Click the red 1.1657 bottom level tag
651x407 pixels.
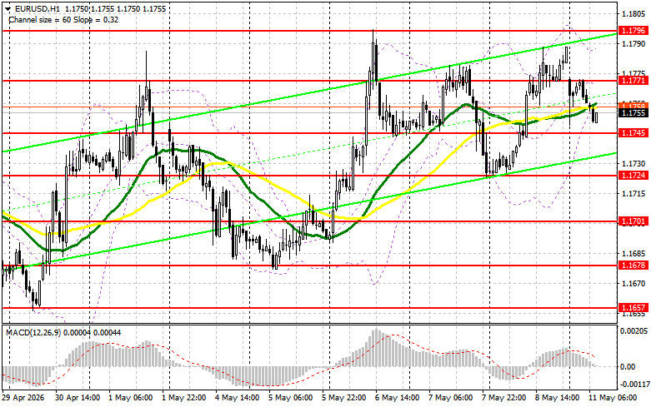point(634,307)
